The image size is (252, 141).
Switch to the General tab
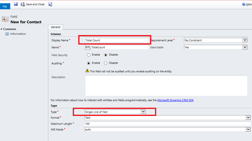click(x=55, y=27)
